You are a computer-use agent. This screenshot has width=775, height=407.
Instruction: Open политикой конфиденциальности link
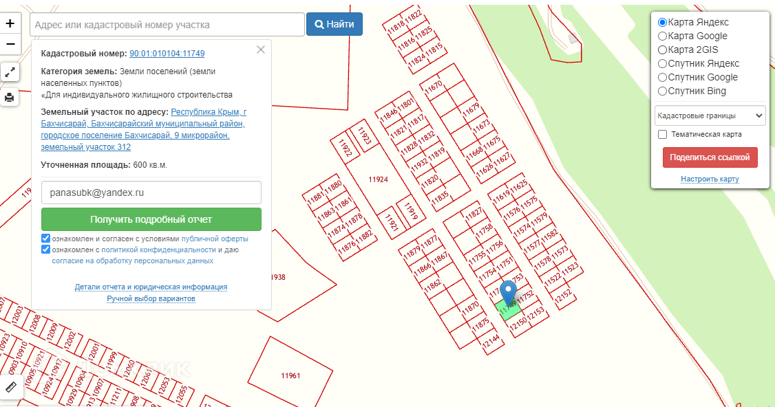(x=159, y=250)
